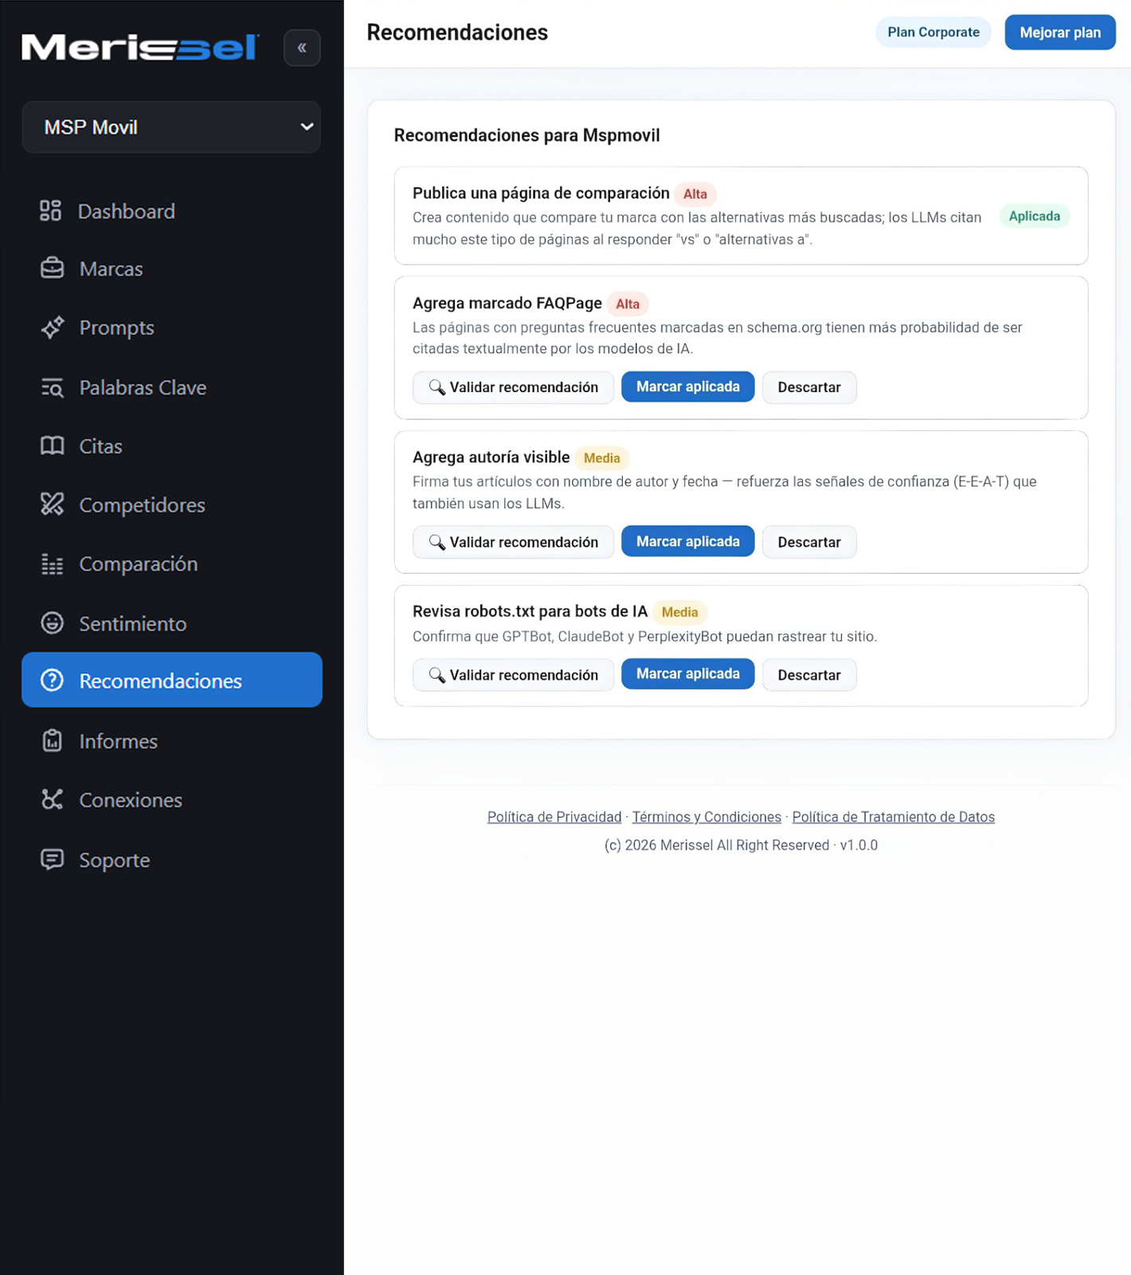The width and height of the screenshot is (1131, 1275).
Task: Click the Plan Corporate badge
Action: 933,33
